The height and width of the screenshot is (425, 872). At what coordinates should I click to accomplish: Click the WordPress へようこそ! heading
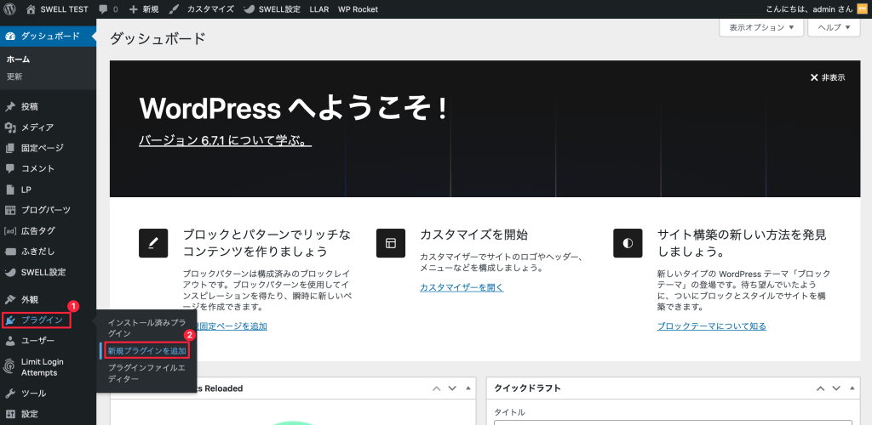293,108
